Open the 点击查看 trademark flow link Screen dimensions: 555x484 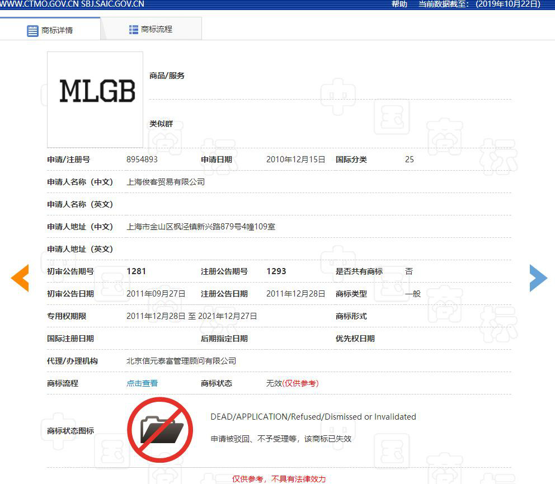tap(142, 383)
